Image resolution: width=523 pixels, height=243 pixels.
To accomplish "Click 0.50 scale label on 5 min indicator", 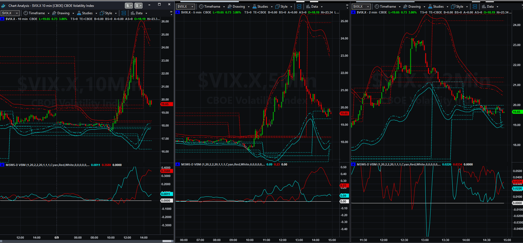I will pos(343,167).
